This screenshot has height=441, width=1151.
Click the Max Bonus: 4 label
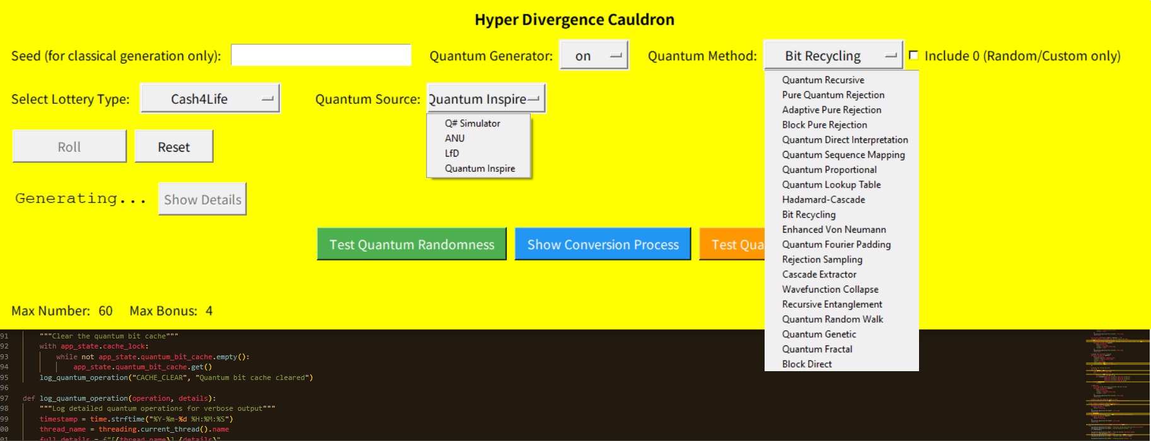[x=171, y=311]
